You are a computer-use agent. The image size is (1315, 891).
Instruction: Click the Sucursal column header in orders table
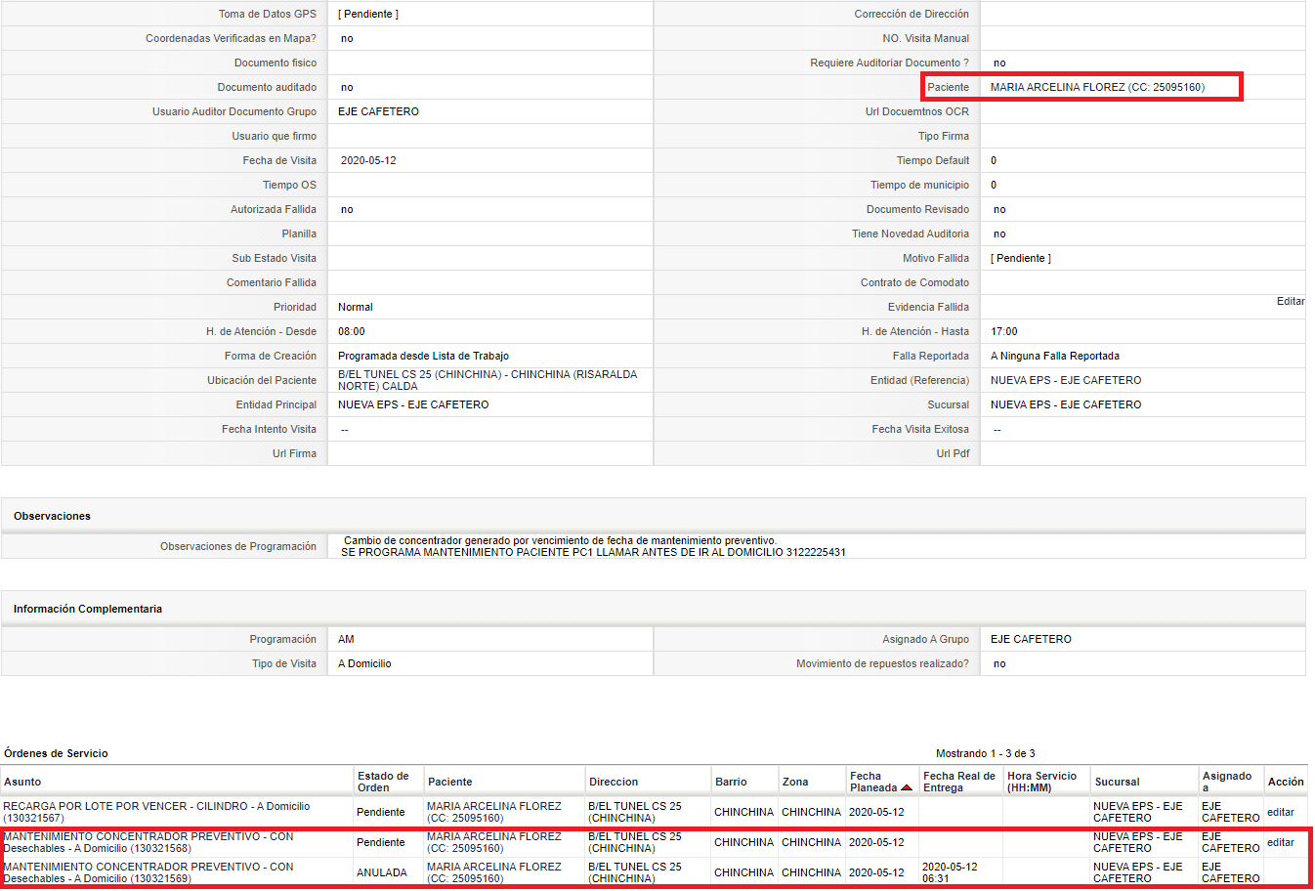pyautogui.click(x=1117, y=782)
